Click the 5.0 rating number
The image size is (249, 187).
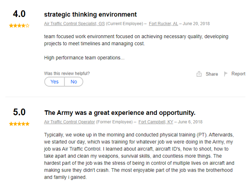(19, 112)
